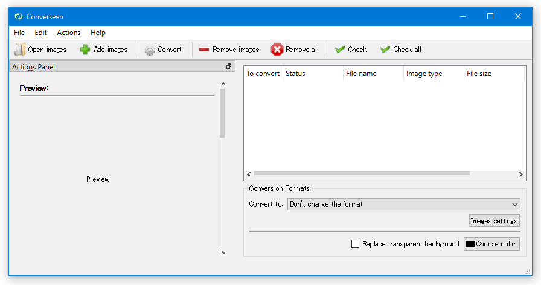Open the Edit menu
541x285 pixels.
click(40, 33)
